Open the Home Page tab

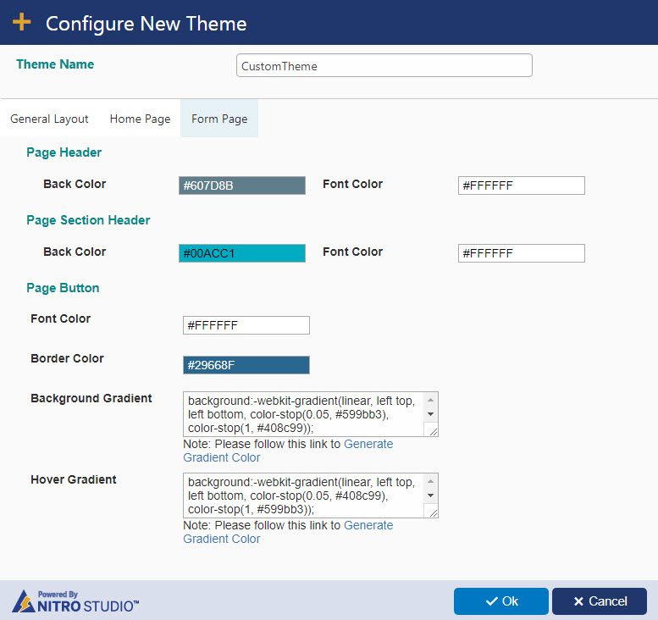(141, 119)
